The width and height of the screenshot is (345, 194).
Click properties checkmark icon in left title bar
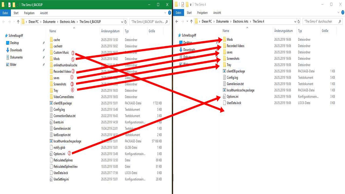pyautogui.click(x=10, y=5)
